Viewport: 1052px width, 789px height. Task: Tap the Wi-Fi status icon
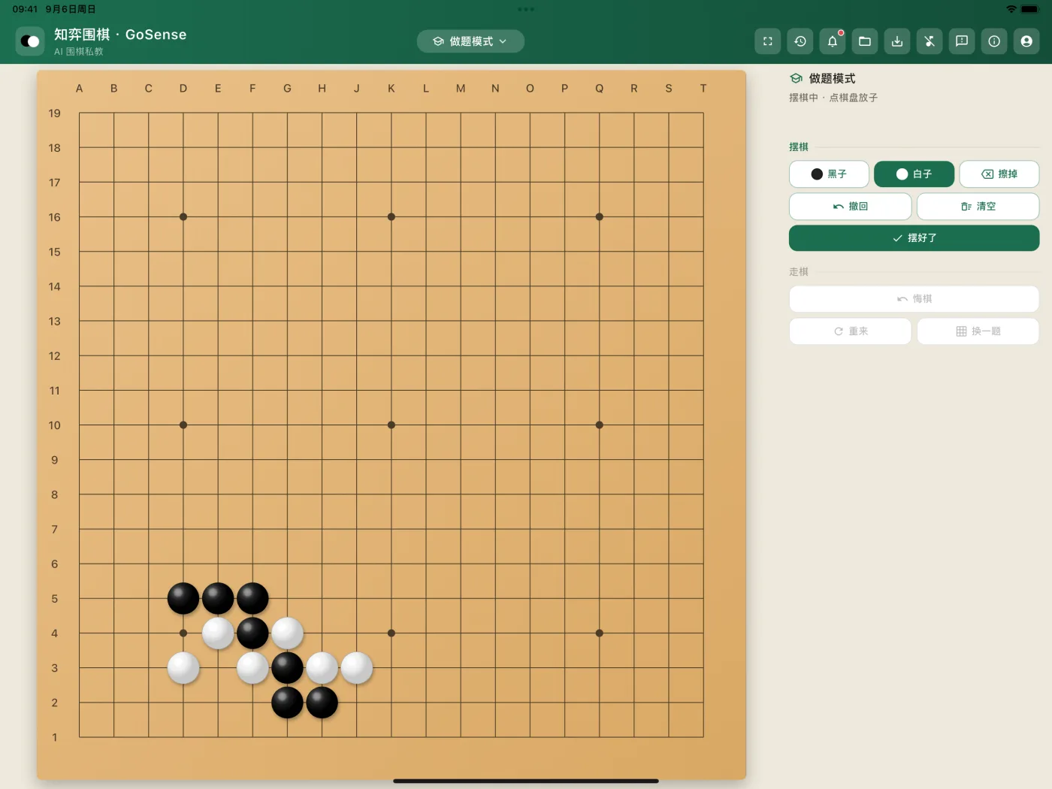(1011, 9)
